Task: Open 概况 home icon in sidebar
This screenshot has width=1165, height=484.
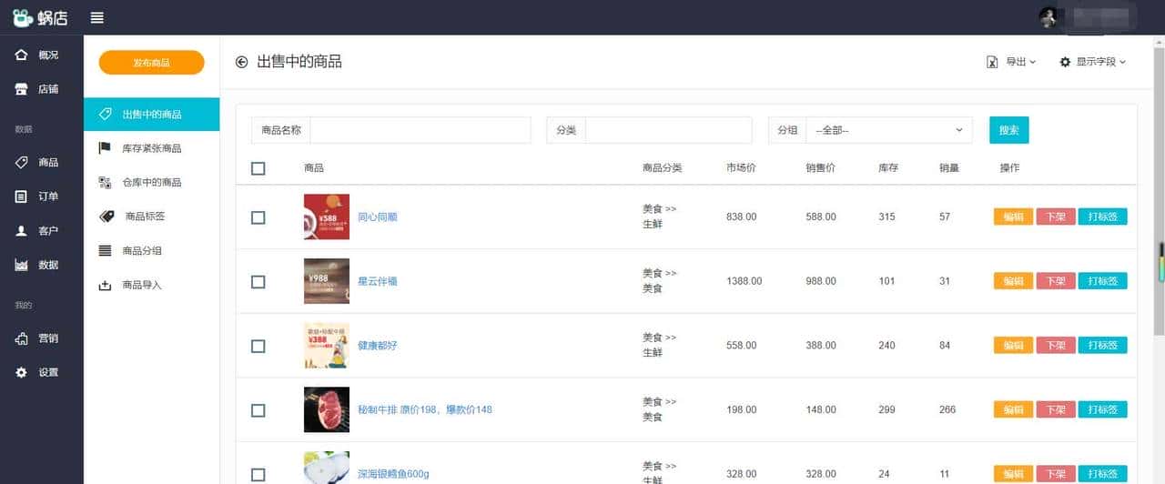Action: click(x=22, y=55)
